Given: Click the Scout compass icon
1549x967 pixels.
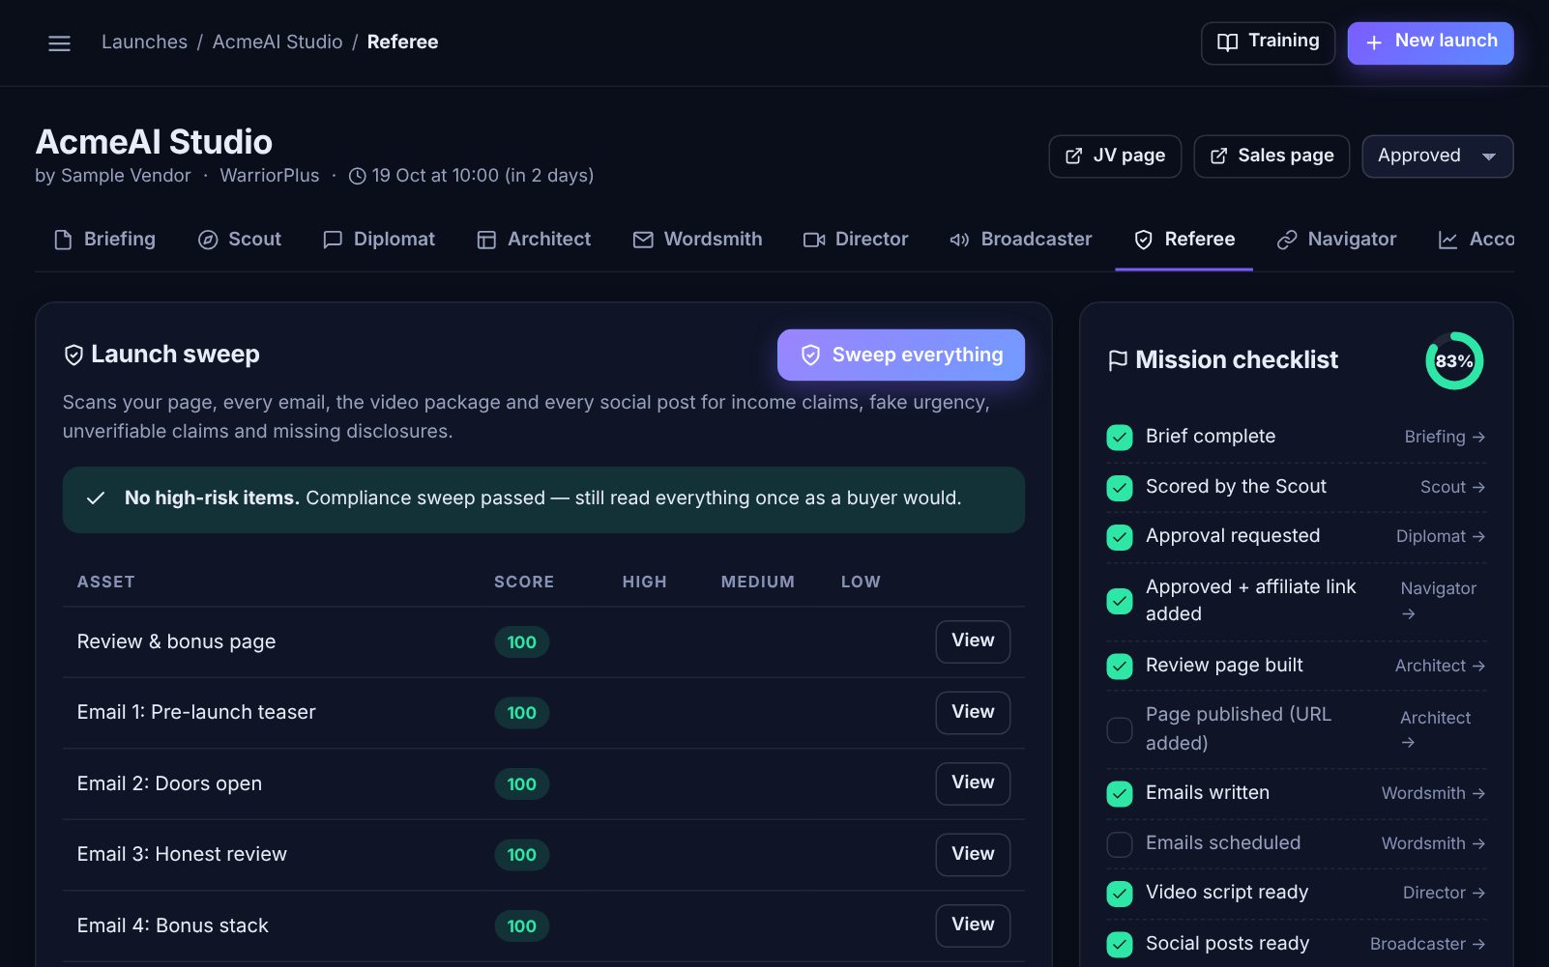Looking at the screenshot, I should click(208, 240).
